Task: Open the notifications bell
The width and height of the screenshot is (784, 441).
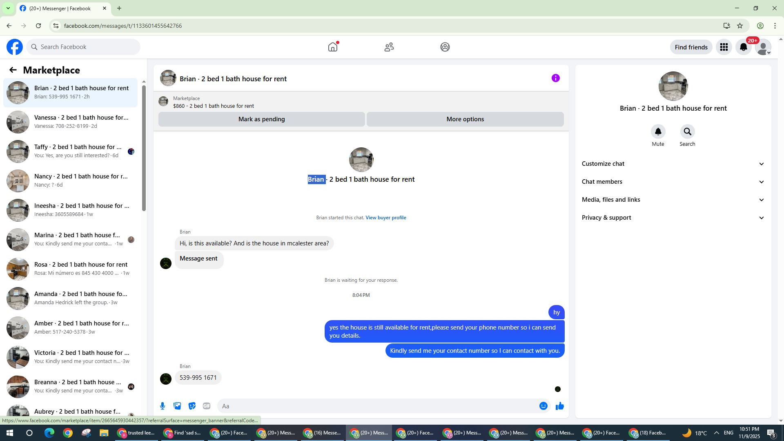Action: (x=744, y=47)
